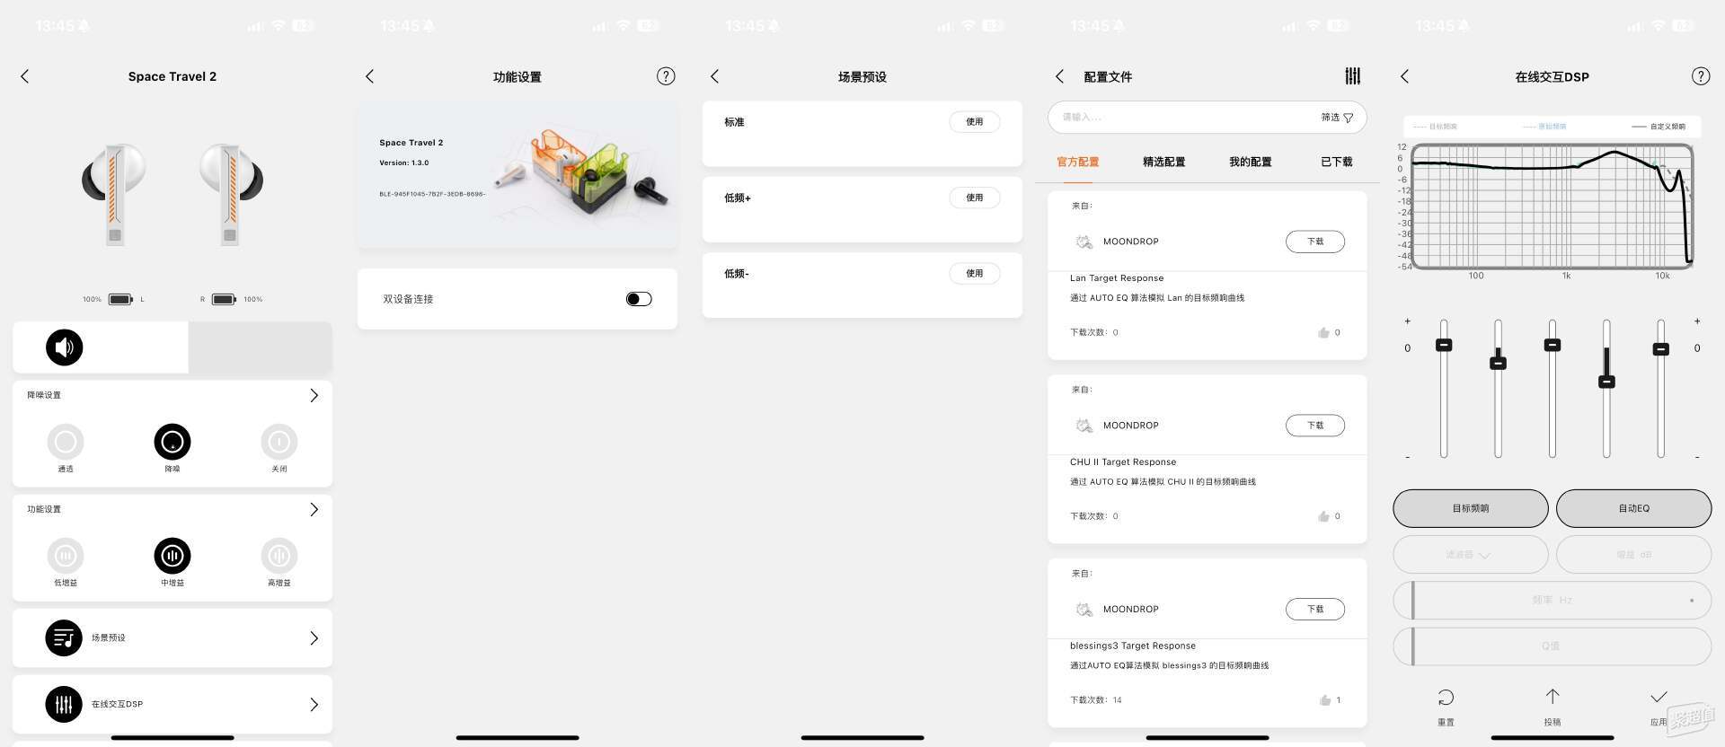
Task: Open 场景预设 row chevron
Action: tap(314, 638)
